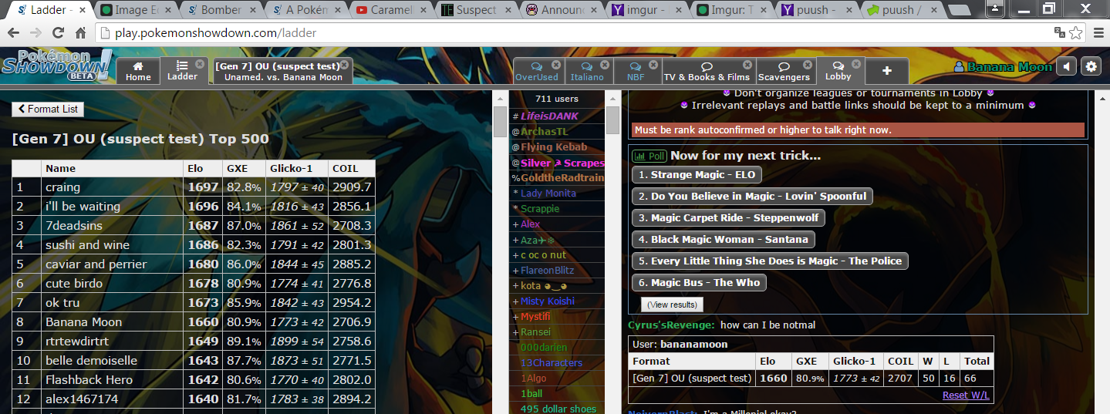Switch to the Ladder tab
This screenshot has width=1110, height=414.
point(183,70)
